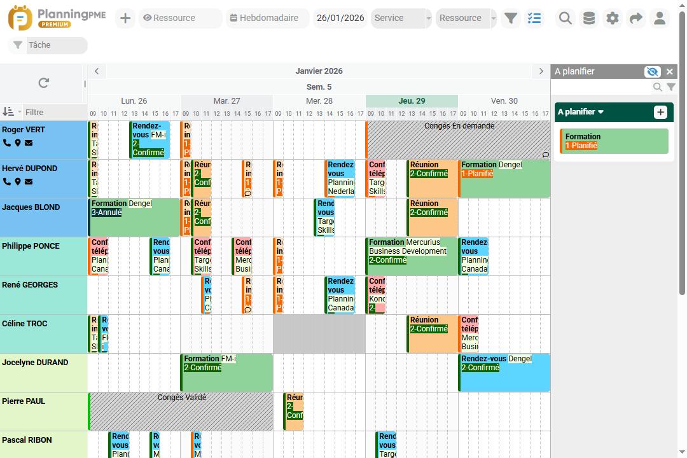Open the Ressource dropdown next to Service
Screen dimensions: 687x458
[x=465, y=18]
